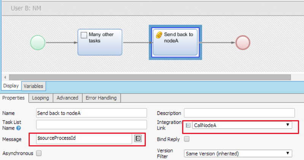Switch to the Variables tab
This screenshot has width=304, height=160.
click(x=33, y=86)
